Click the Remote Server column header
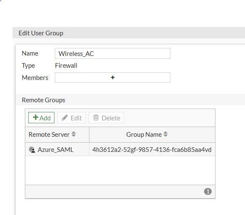Image resolution: width=245 pixels, height=215 pixels. (x=57, y=135)
